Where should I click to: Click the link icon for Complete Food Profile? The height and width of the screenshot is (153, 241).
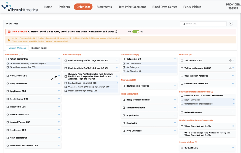117,76
